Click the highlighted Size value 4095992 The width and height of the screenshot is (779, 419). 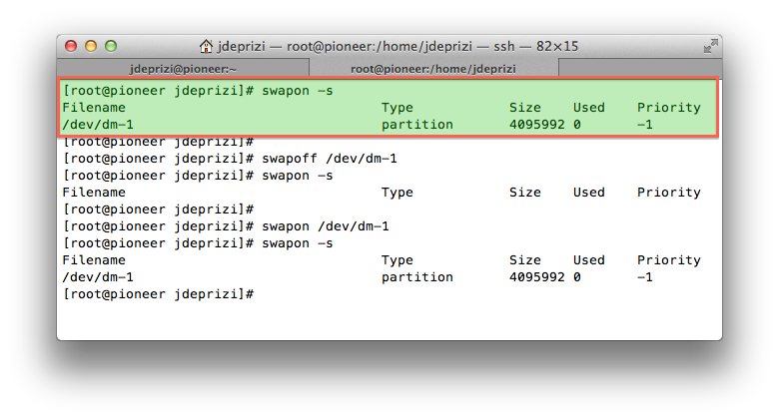click(536, 124)
